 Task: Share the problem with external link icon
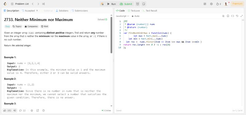(38, 110)
